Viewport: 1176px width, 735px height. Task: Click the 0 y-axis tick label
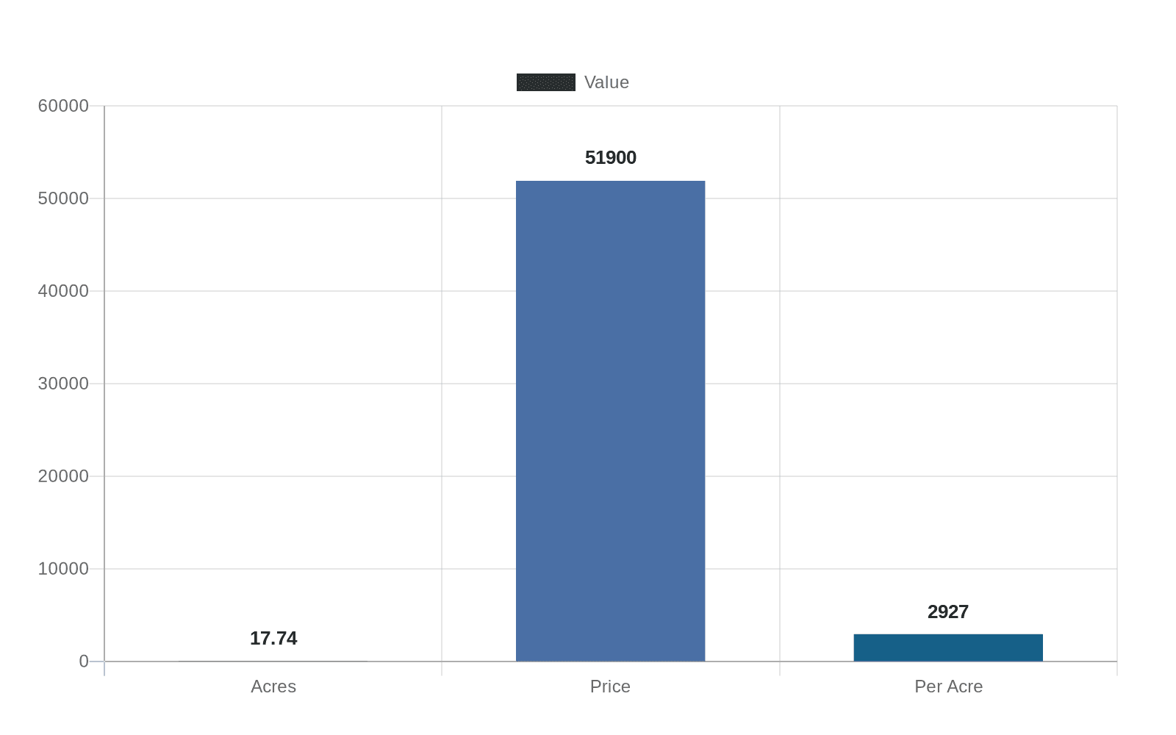click(84, 661)
